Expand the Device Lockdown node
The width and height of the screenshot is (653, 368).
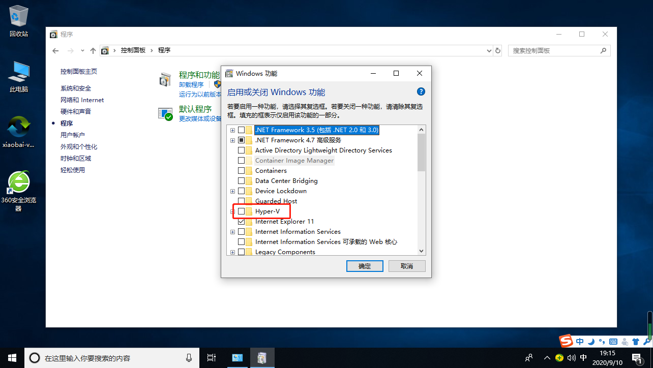tap(232, 191)
